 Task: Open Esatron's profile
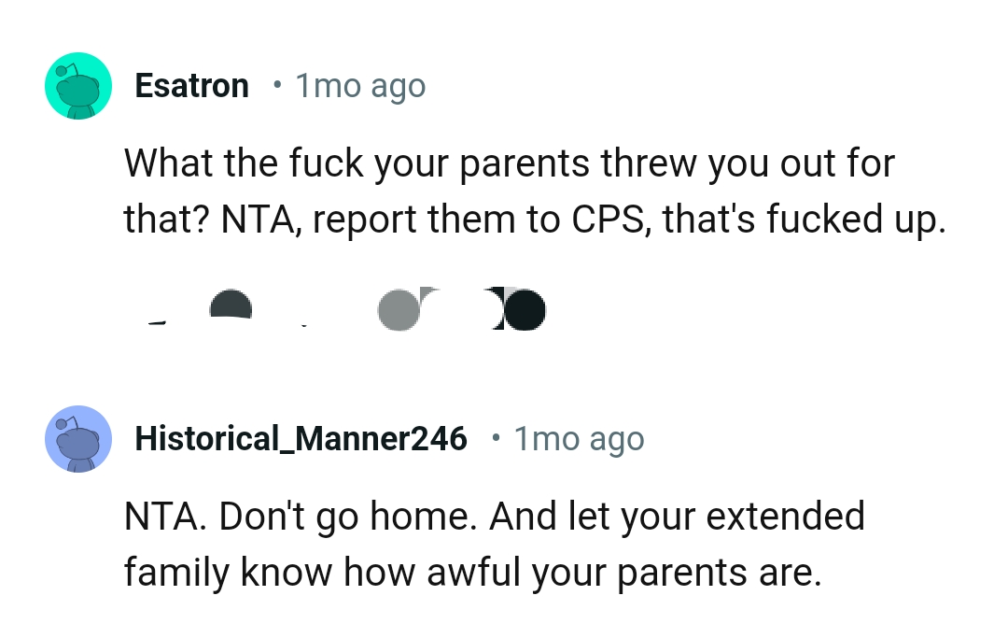(191, 85)
